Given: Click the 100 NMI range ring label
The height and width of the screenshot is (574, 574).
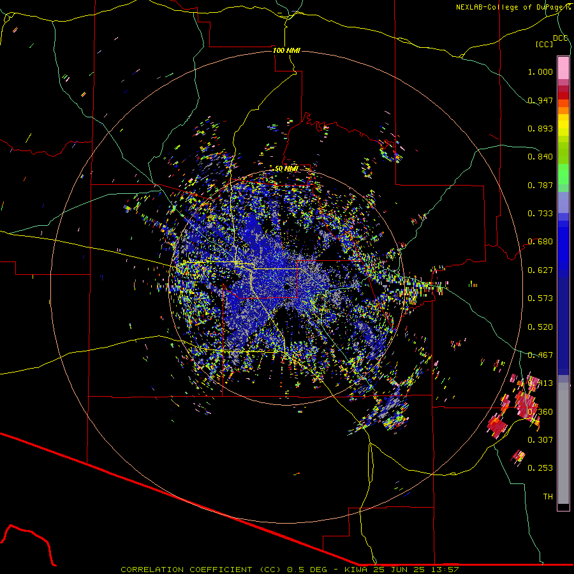Looking at the screenshot, I should click(x=286, y=50).
